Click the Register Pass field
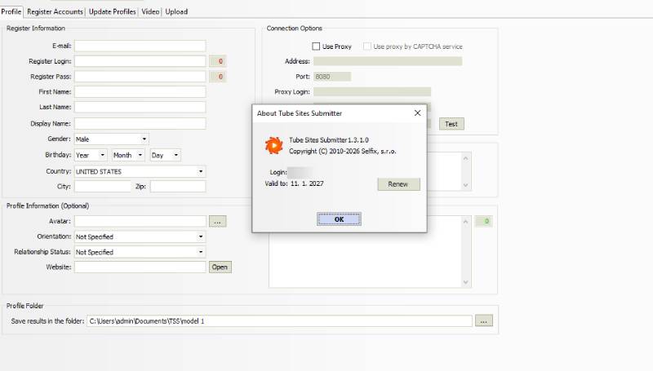 click(x=140, y=77)
